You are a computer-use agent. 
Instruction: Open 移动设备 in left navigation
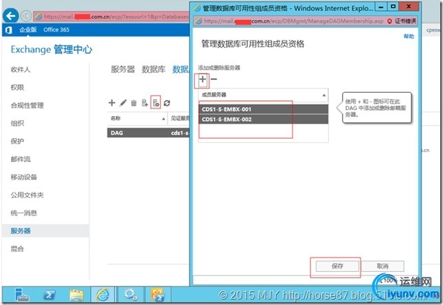coord(23,177)
